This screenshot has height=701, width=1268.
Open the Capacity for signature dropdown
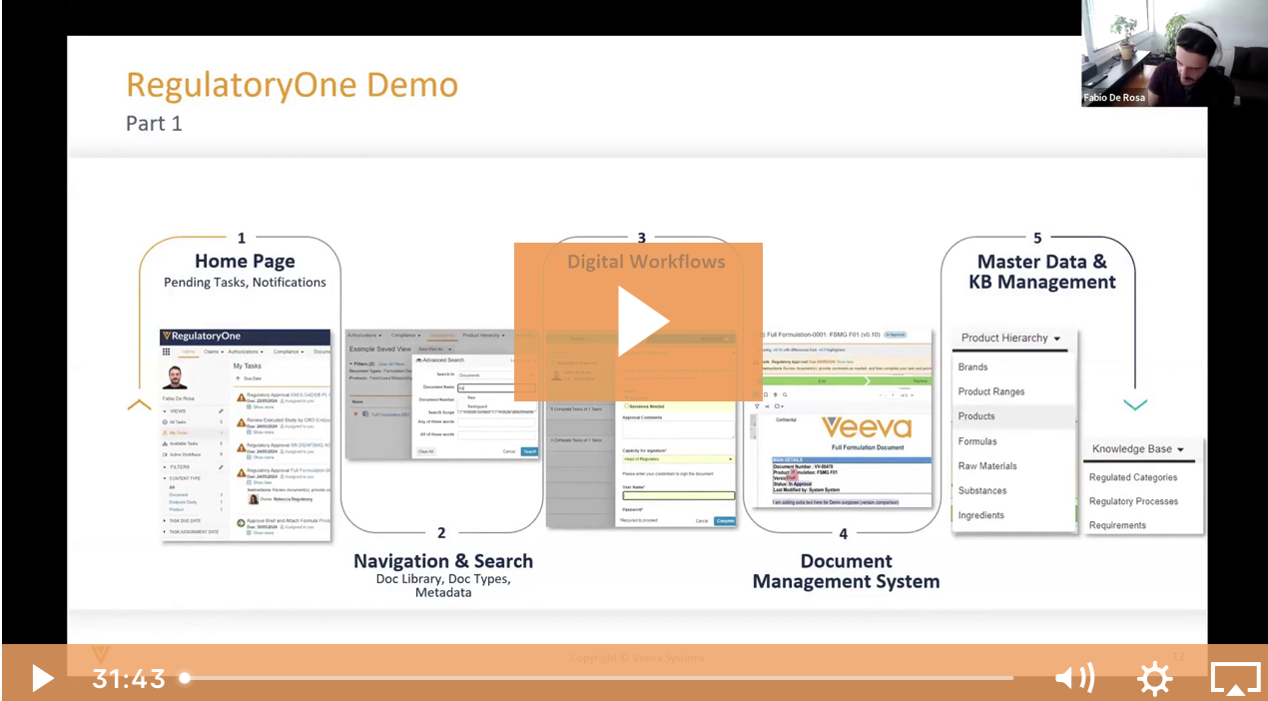tap(676, 459)
